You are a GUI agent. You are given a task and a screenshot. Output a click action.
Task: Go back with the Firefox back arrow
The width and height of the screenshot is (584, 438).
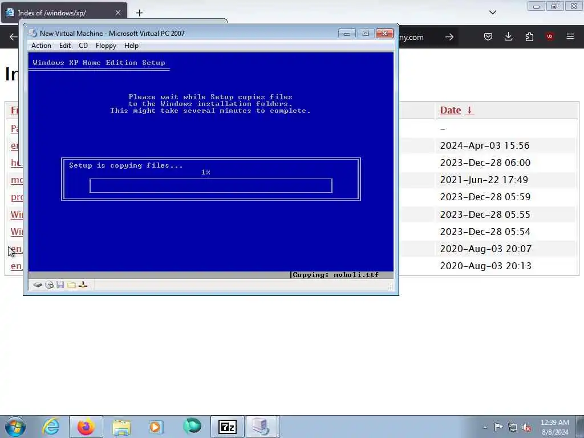coord(14,37)
